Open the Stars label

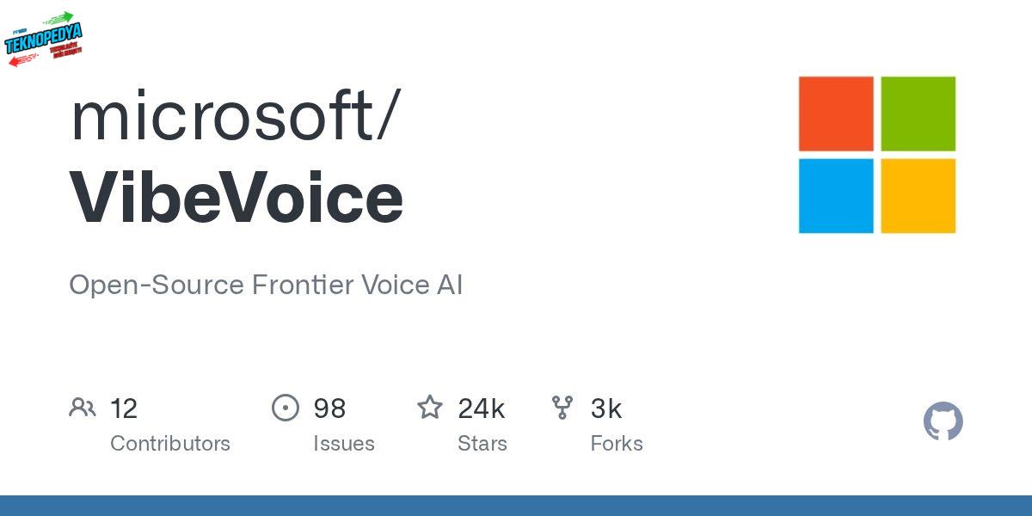[482, 444]
